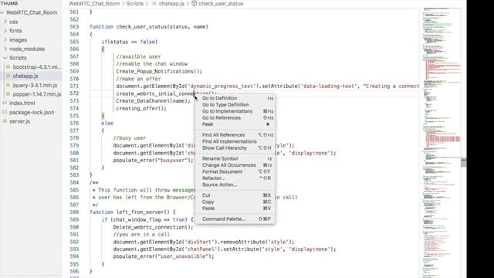Image resolution: width=494 pixels, height=278 pixels.
Task: Open bootstrap-4.3.1 min js file
Action: pos(37,67)
